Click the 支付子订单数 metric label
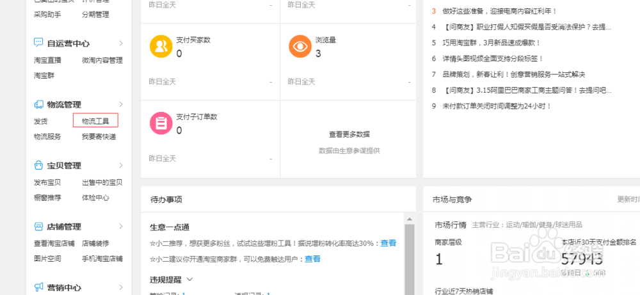640x295 pixels. tap(196, 116)
